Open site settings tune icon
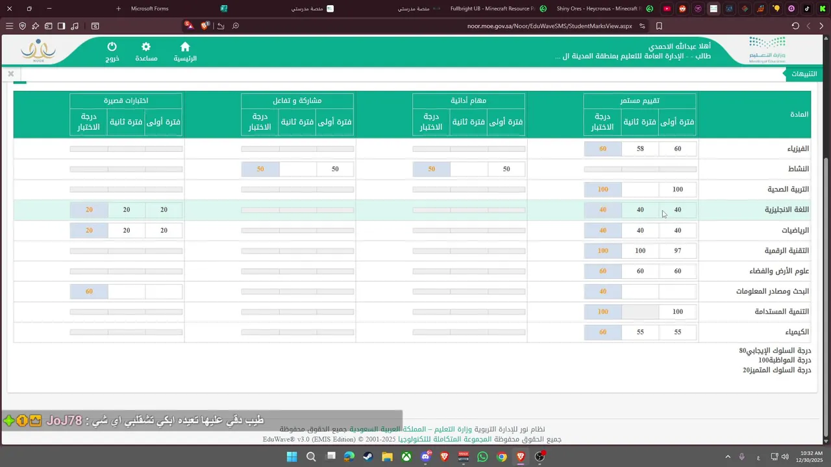Screen dimensions: 831x467 642,26
